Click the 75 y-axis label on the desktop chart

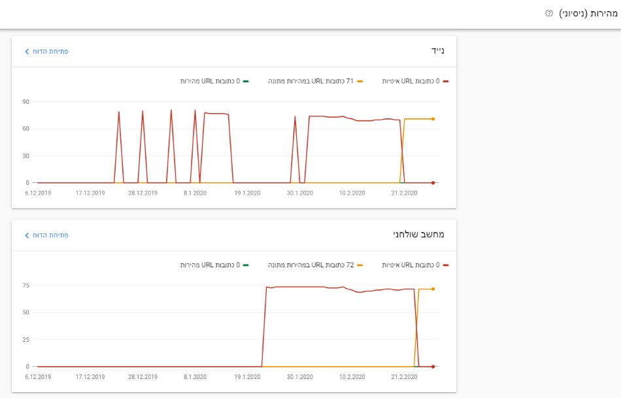pos(25,286)
